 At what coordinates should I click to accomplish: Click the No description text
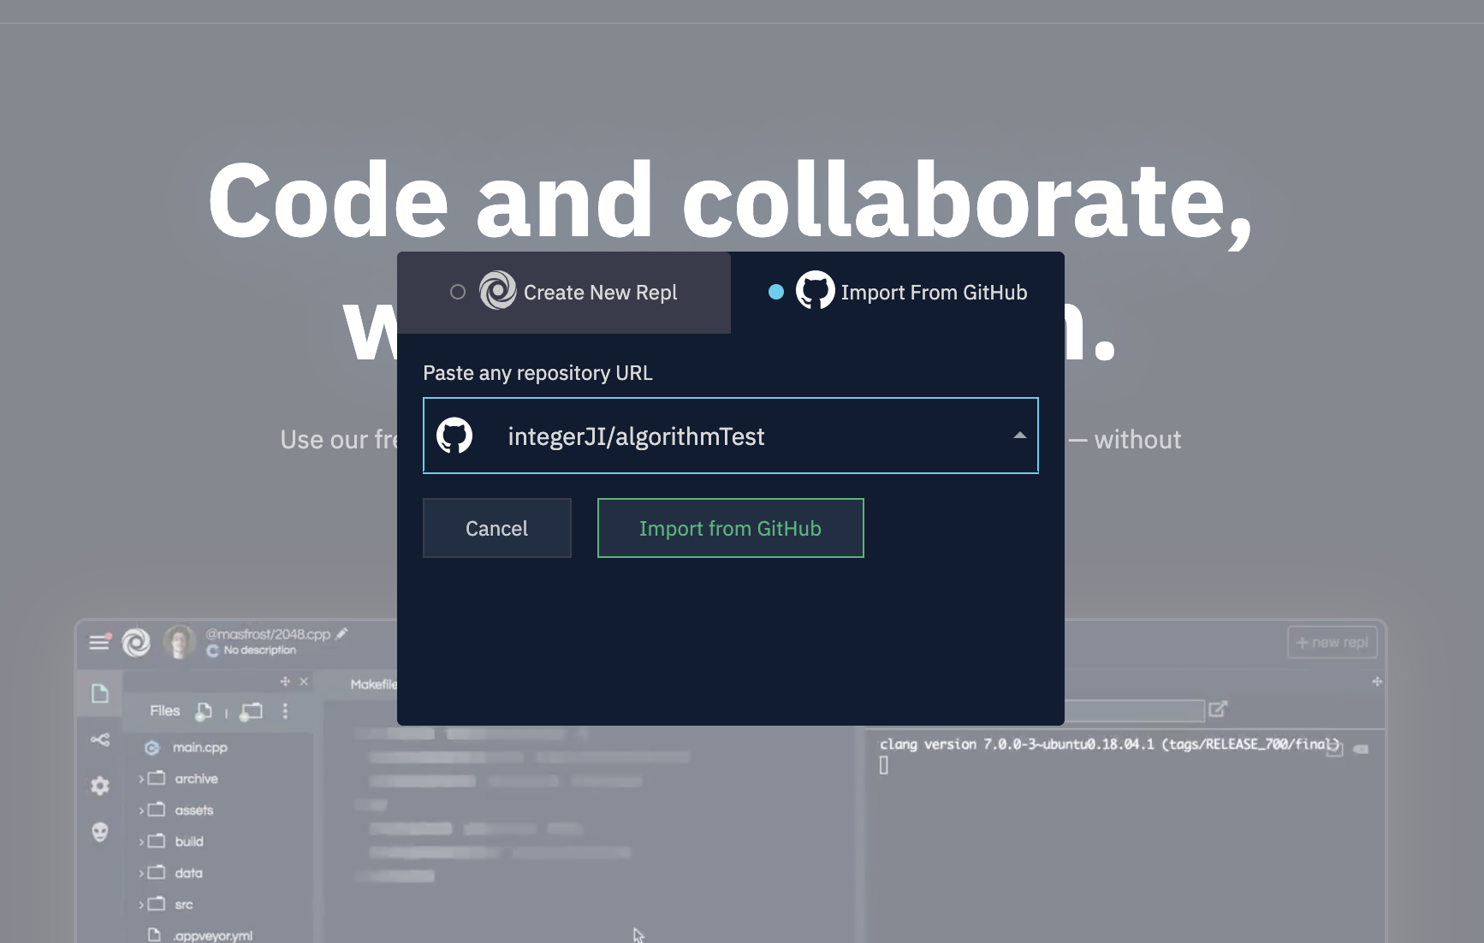coord(259,650)
